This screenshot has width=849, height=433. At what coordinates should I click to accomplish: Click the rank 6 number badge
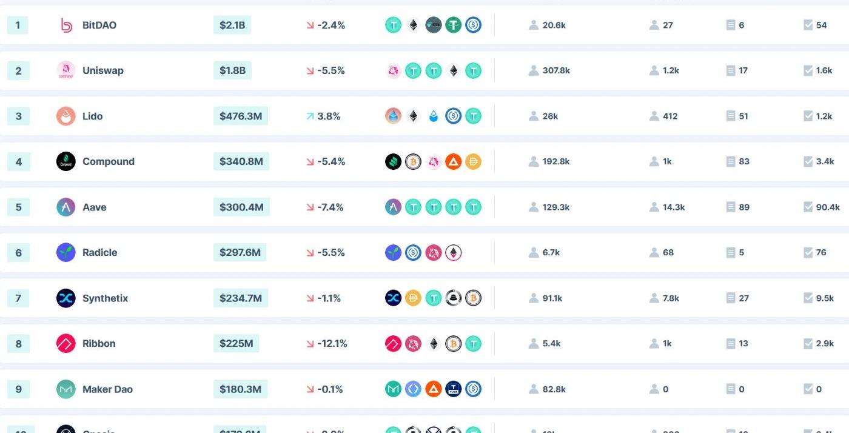18,252
